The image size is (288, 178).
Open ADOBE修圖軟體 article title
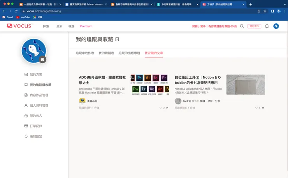click(102, 80)
